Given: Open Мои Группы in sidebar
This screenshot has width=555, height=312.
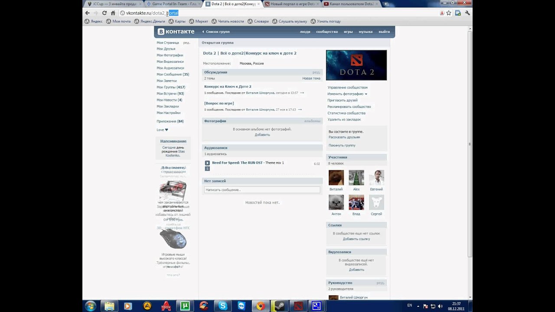Looking at the screenshot, I should 171,87.
